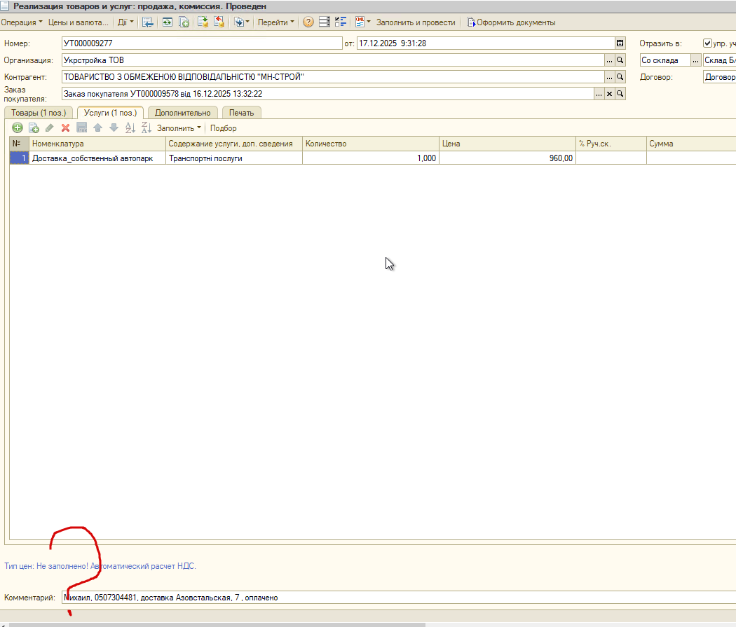Select the Транспортні послуги cell
The width and height of the screenshot is (736, 627).
click(x=233, y=158)
